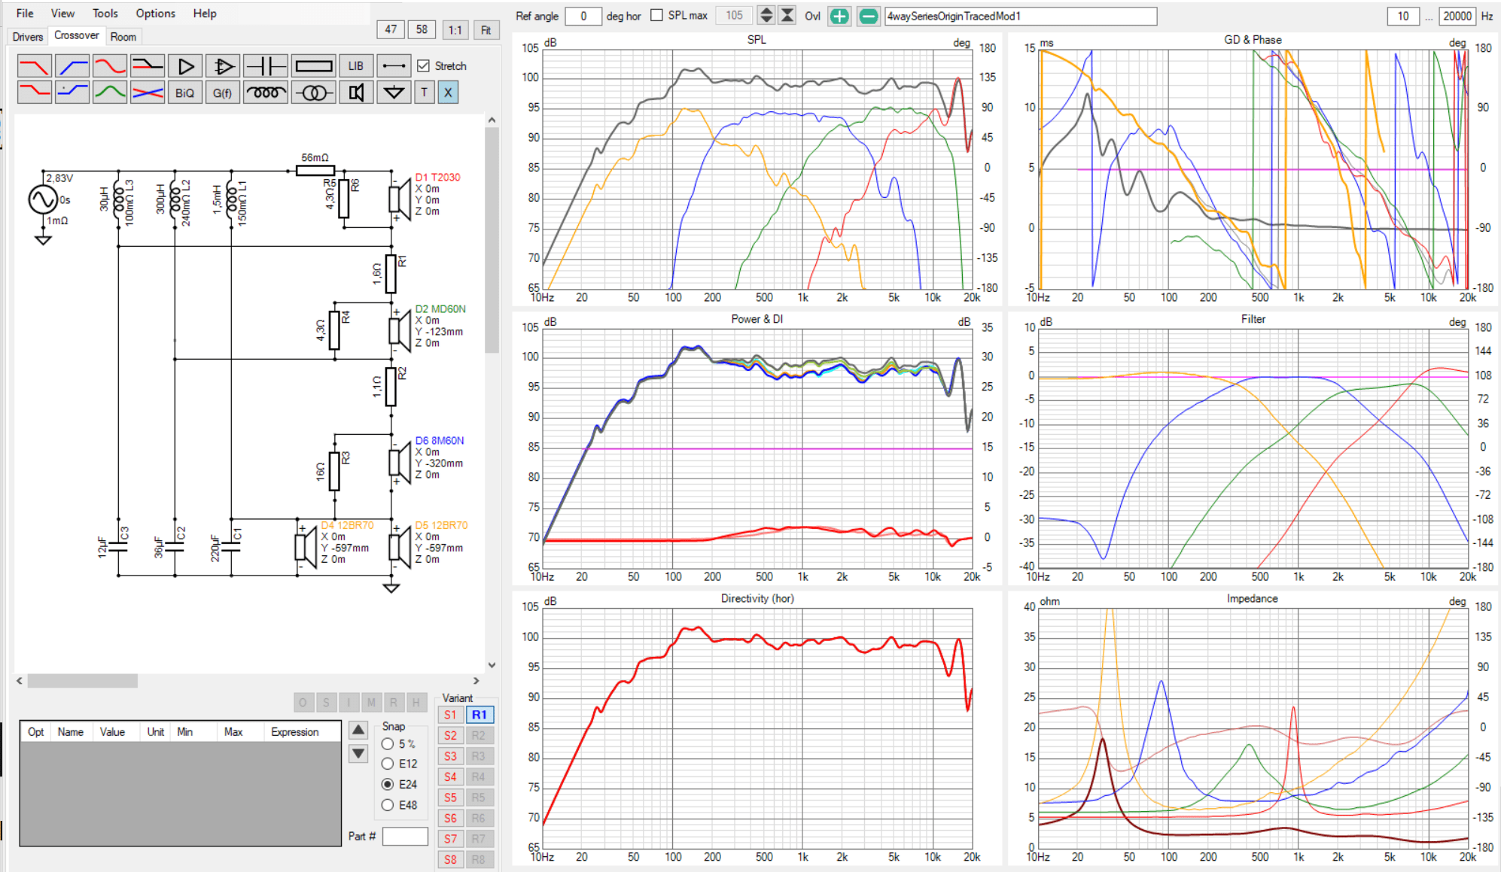This screenshot has width=1501, height=872.
Task: Move parameter down with down-arrow button
Action: pos(359,753)
